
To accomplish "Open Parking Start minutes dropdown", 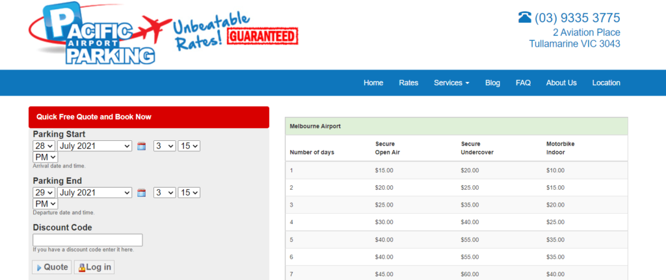I will tap(189, 146).
